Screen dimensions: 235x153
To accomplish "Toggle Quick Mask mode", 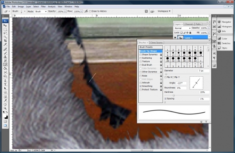I will point(5,121).
